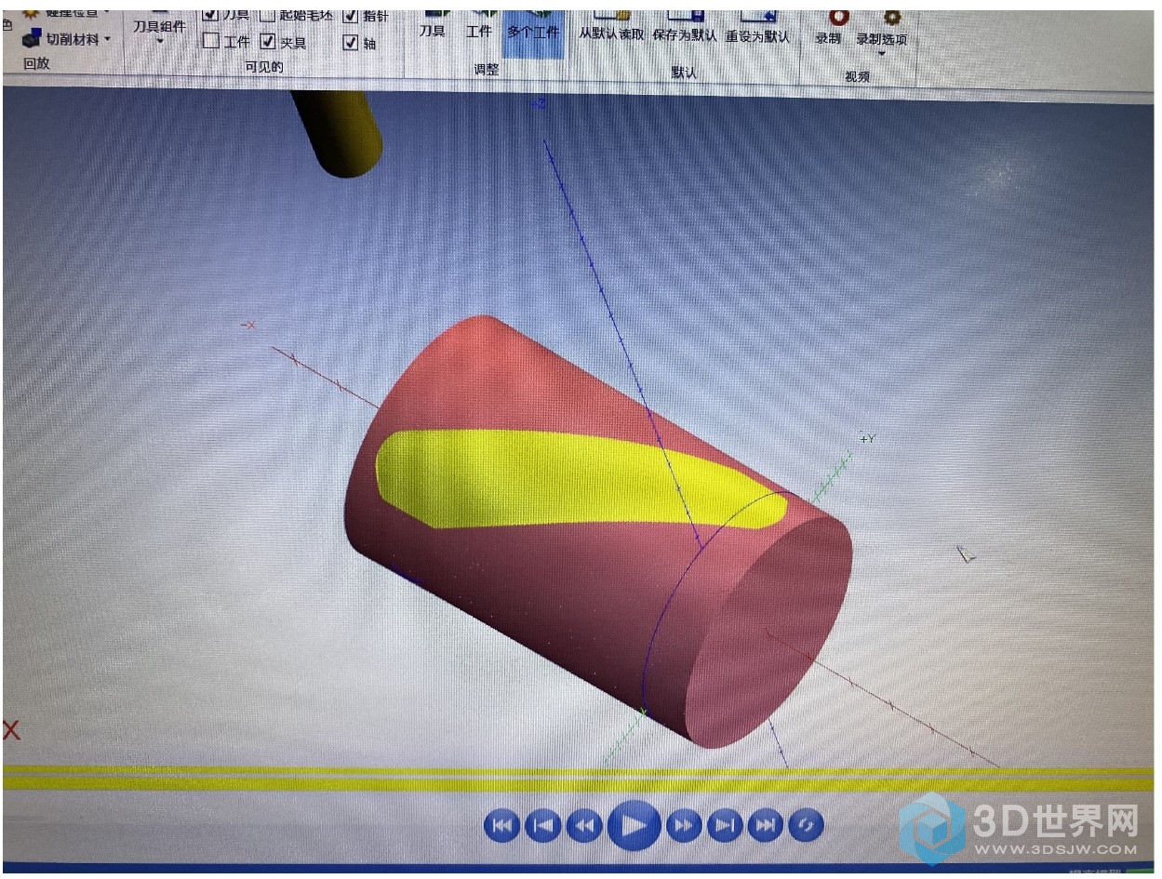Click the 工件 button in the 调整 group
This screenshot has height=879, width=1162.
point(478,26)
